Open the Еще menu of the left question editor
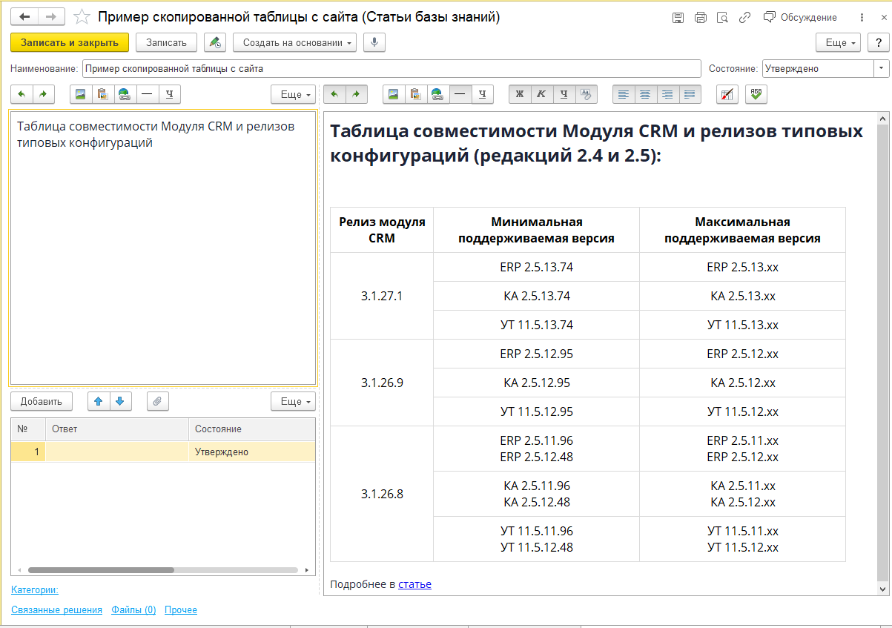The height and width of the screenshot is (628, 892). pyautogui.click(x=294, y=94)
